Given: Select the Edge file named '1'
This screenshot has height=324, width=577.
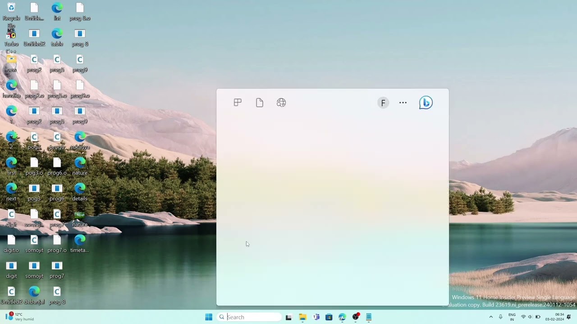Looking at the screenshot, I should [x=11, y=115].
